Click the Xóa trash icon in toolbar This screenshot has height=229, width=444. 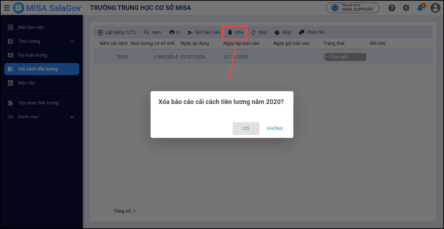click(x=230, y=32)
